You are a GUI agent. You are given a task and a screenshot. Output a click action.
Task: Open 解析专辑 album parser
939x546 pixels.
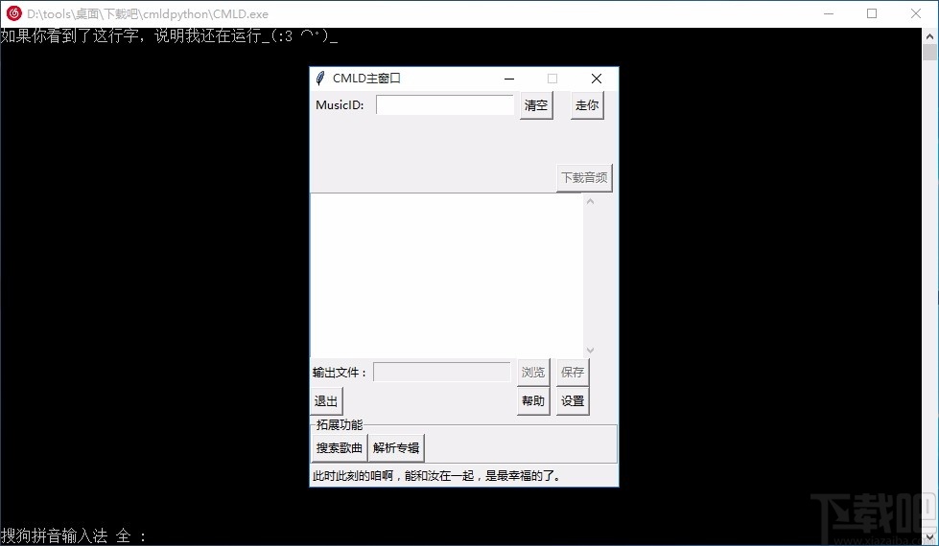[x=396, y=448]
